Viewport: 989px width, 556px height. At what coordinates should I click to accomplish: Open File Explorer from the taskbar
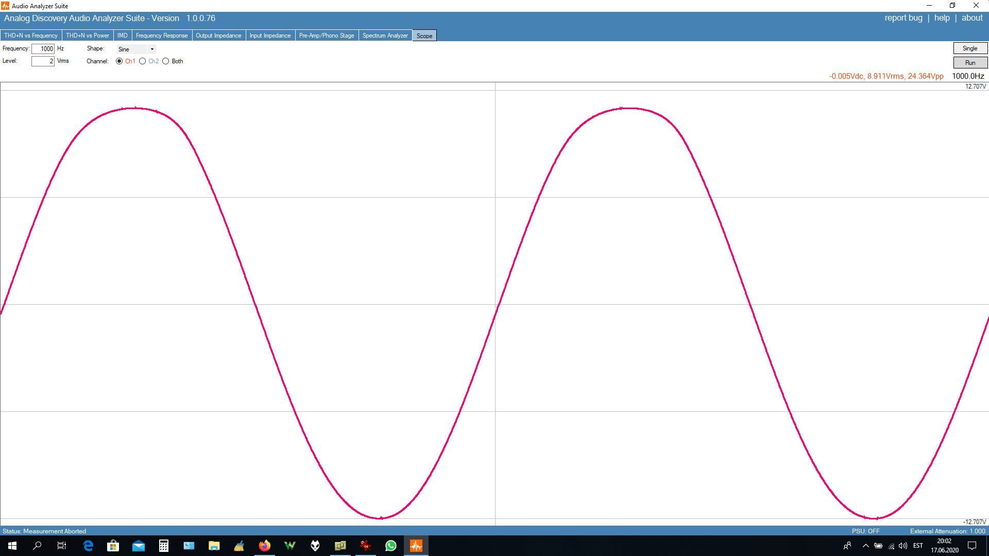tap(214, 546)
